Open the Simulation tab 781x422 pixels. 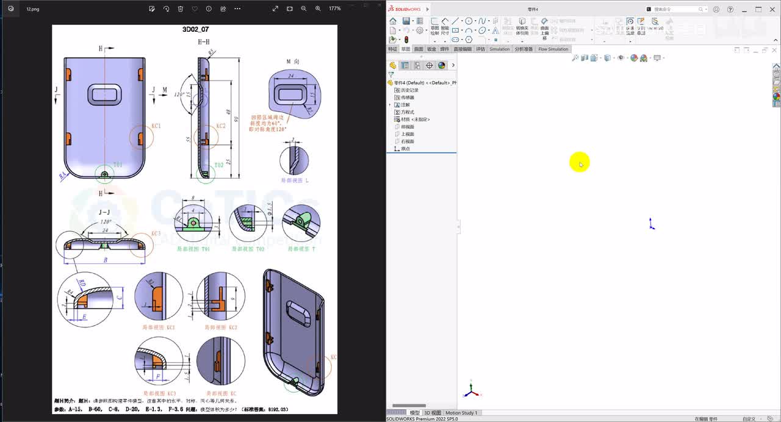499,49
